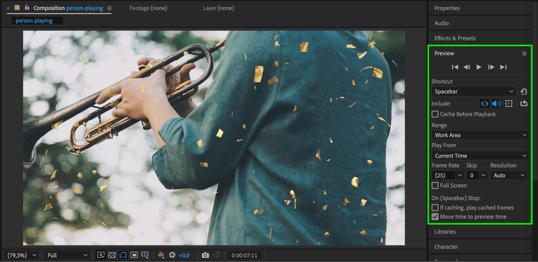
Task: Mute audio in preview include options
Action: tap(497, 104)
